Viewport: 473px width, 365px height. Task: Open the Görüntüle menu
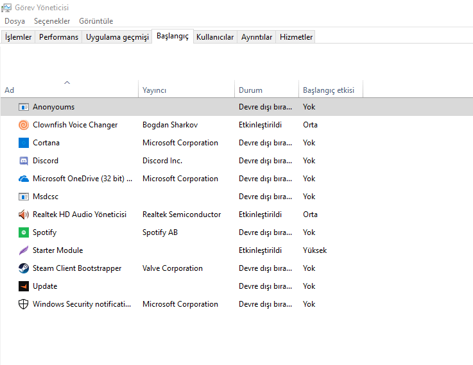(96, 21)
